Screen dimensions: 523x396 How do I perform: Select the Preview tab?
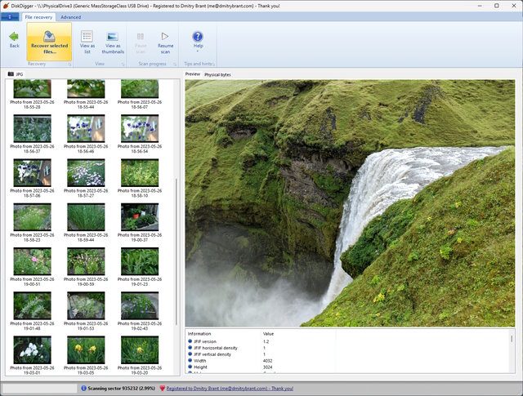193,74
